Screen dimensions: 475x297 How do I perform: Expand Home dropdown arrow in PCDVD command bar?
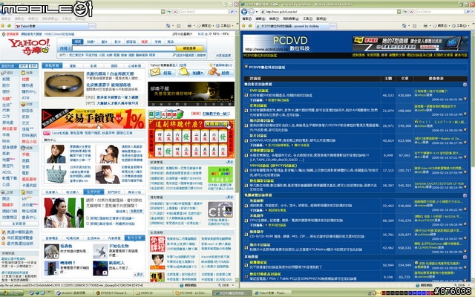click(408, 26)
